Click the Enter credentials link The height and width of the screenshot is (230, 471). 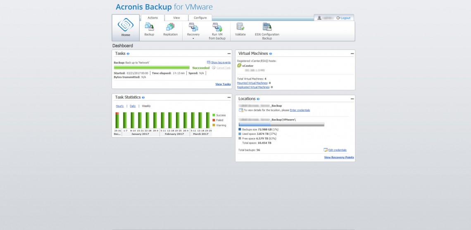click(x=300, y=110)
